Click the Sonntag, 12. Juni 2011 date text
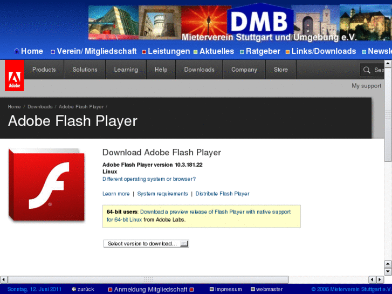 35,289
